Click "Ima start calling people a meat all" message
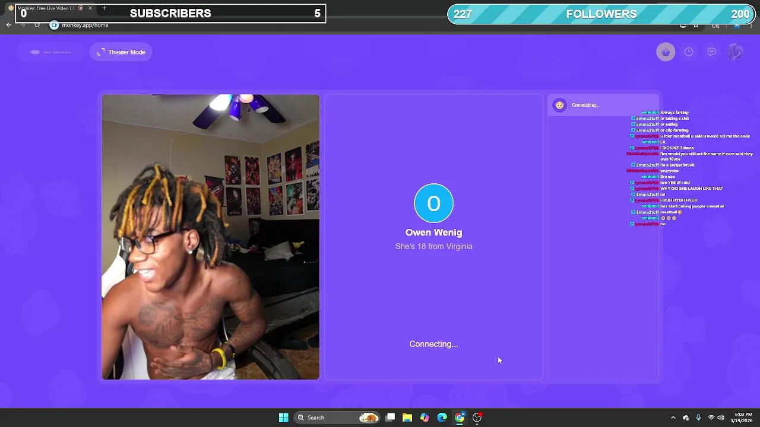Viewport: 760px width, 427px height. coord(692,206)
